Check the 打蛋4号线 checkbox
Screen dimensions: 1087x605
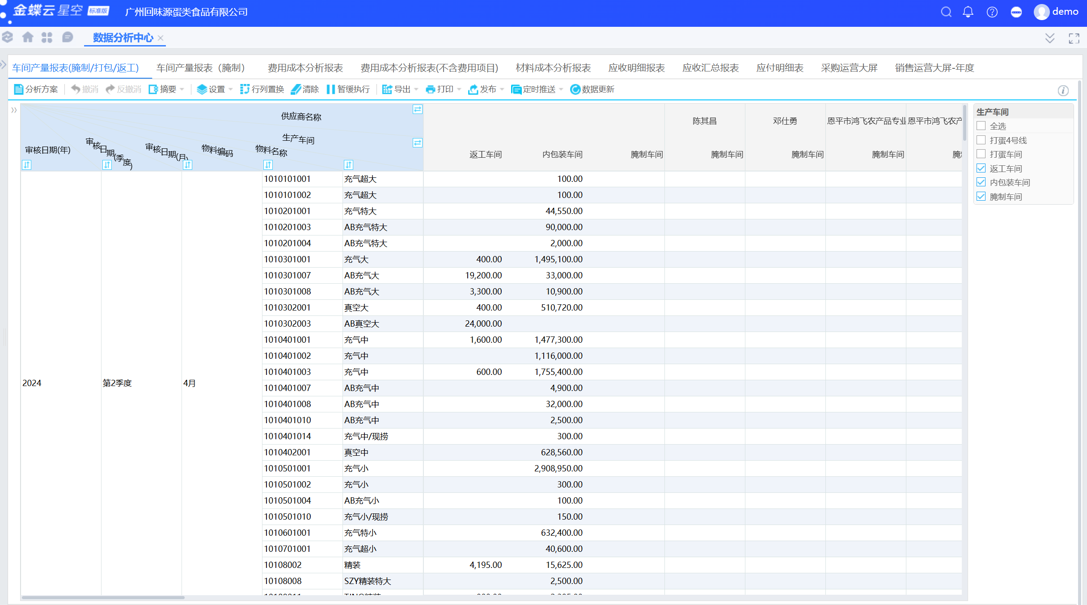[981, 140]
